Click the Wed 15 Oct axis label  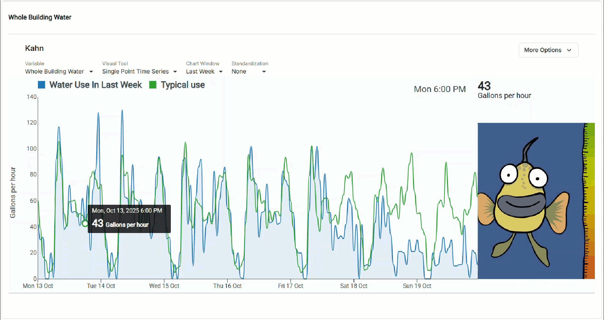164,286
